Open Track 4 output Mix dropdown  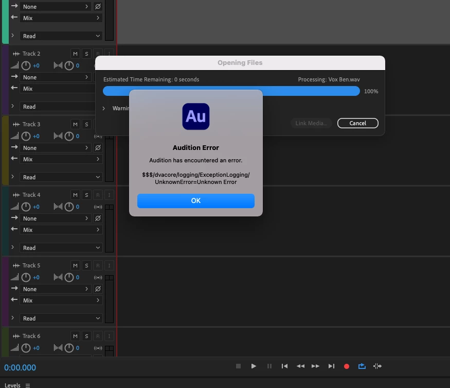tap(61, 230)
